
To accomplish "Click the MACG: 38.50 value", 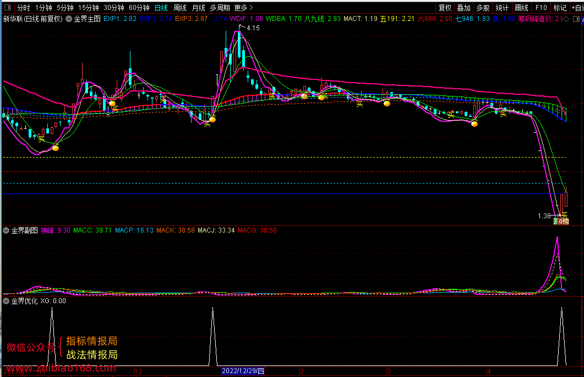I will point(257,230).
